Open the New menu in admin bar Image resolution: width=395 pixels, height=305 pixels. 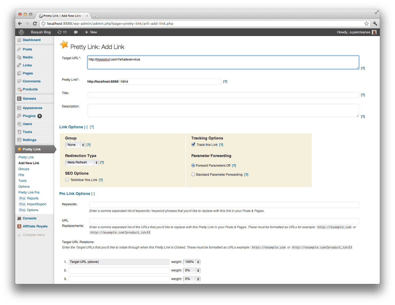point(91,32)
